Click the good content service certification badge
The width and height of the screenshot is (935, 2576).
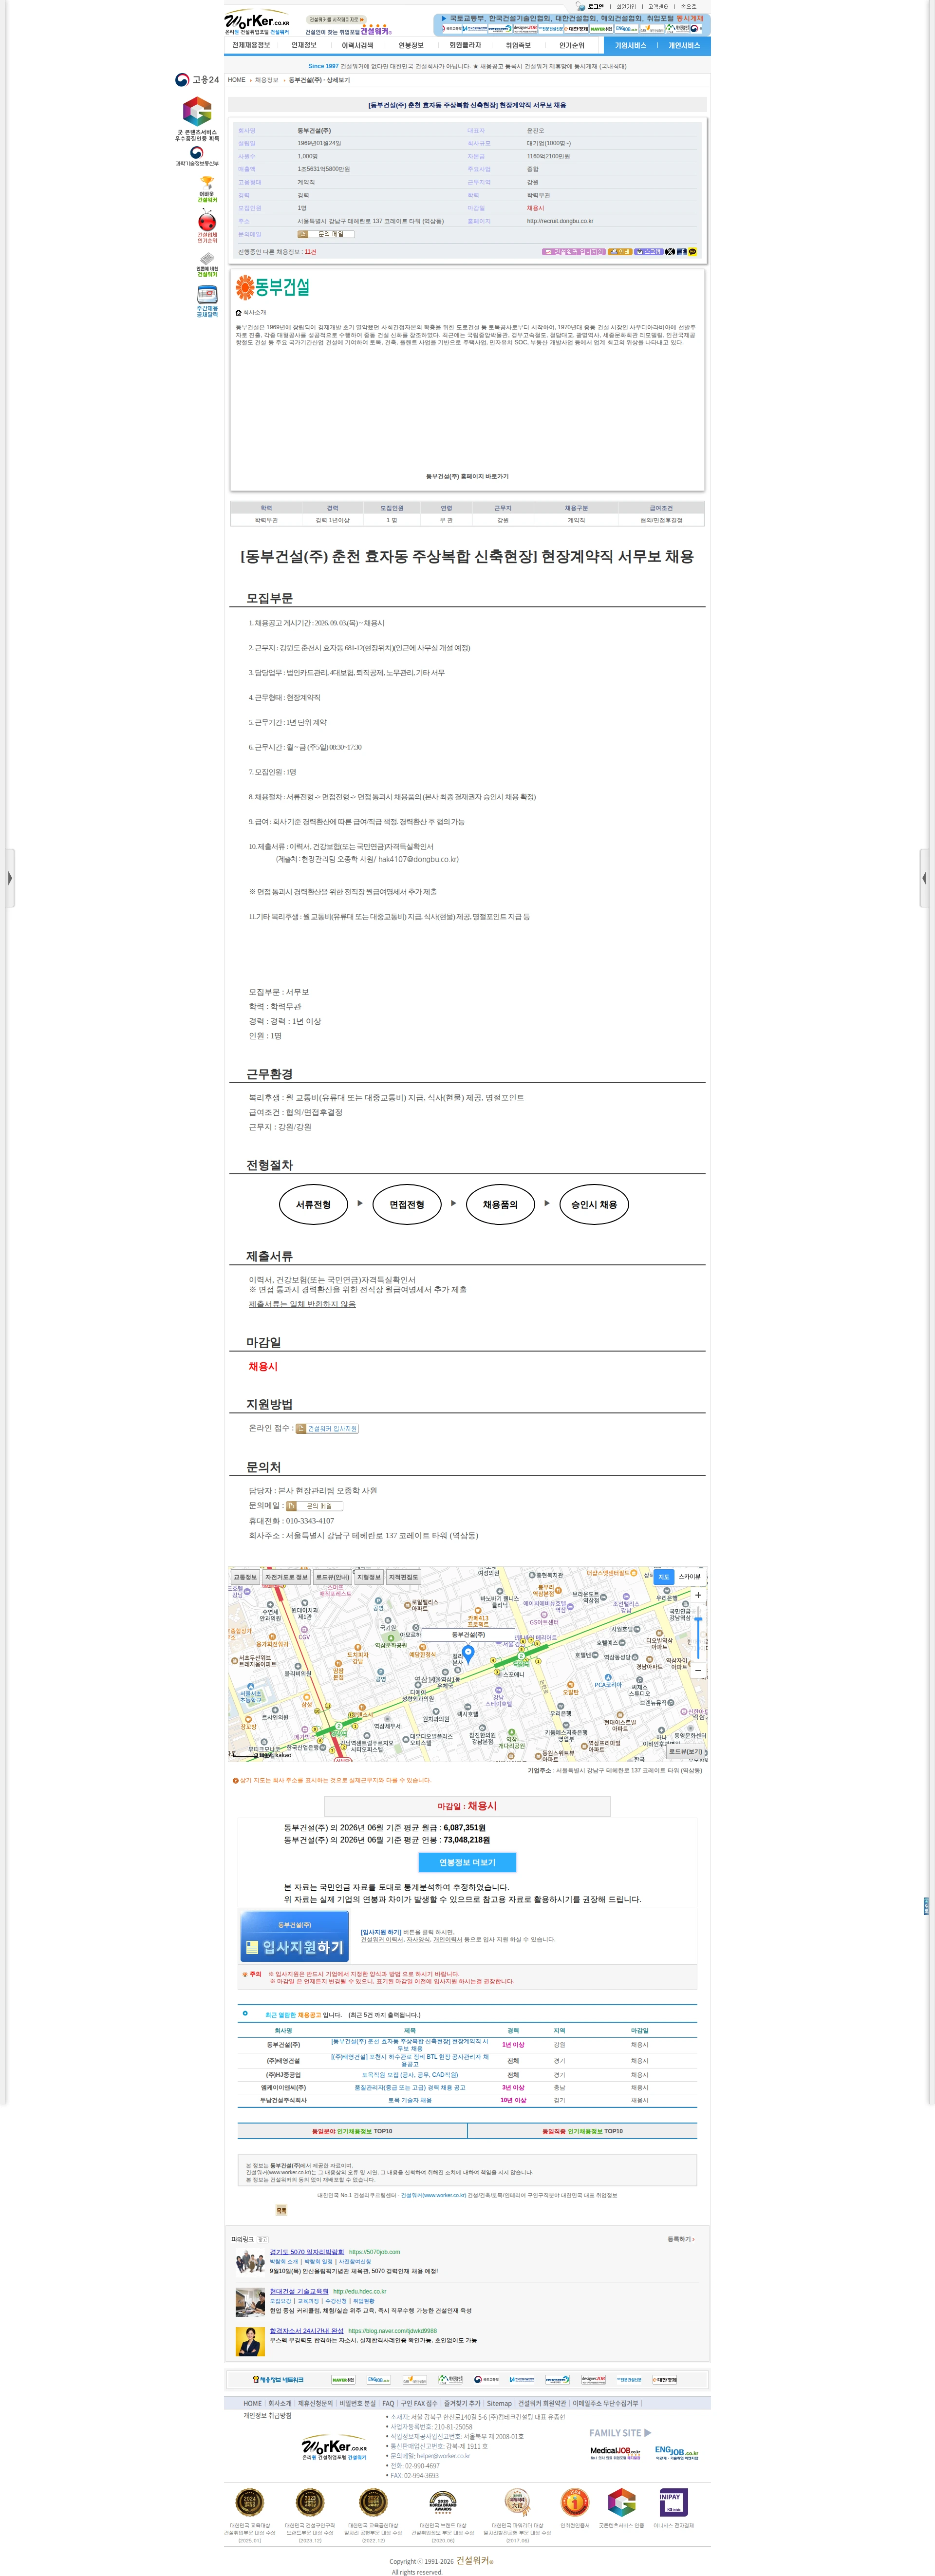pyautogui.click(x=197, y=118)
